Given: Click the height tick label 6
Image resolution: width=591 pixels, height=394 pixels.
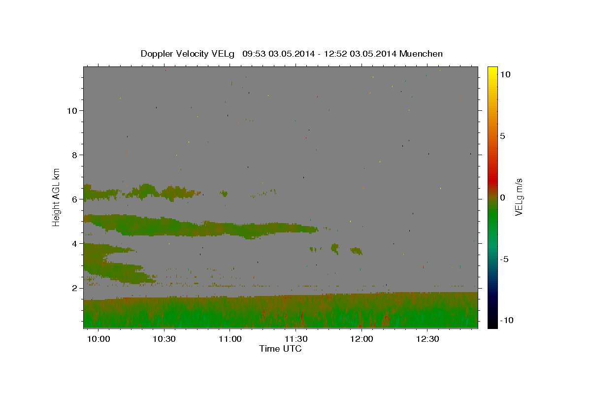Looking at the screenshot, I should pyautogui.click(x=75, y=199).
